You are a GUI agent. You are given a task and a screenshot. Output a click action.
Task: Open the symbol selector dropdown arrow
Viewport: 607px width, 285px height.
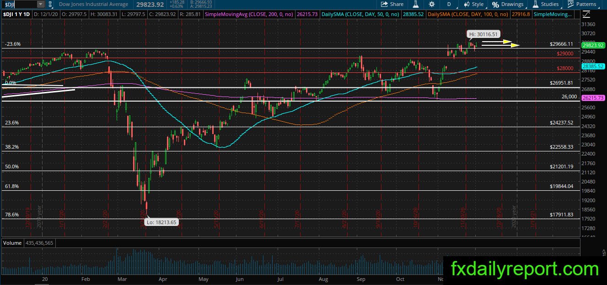tap(40, 4)
